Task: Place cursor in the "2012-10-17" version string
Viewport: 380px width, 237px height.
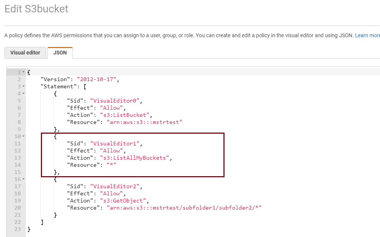Action: (x=98, y=79)
